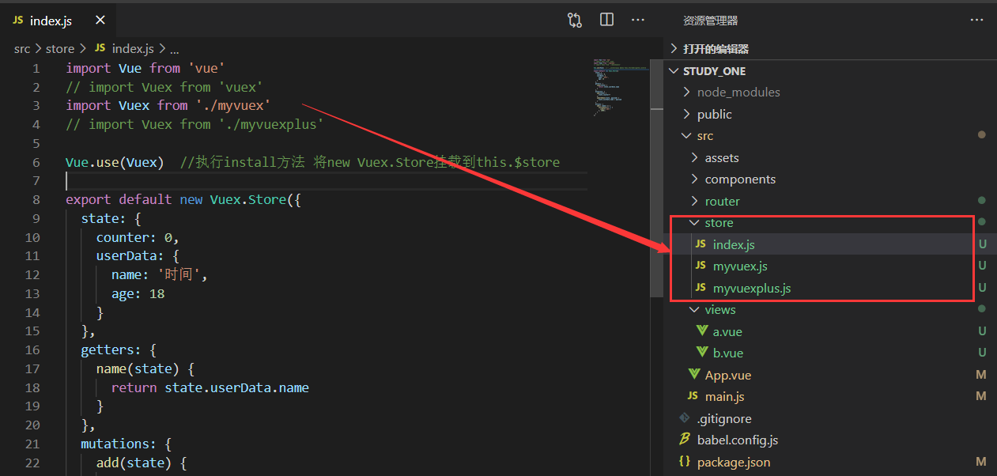
Task: Split the editor to the right
Action: pyautogui.click(x=606, y=21)
